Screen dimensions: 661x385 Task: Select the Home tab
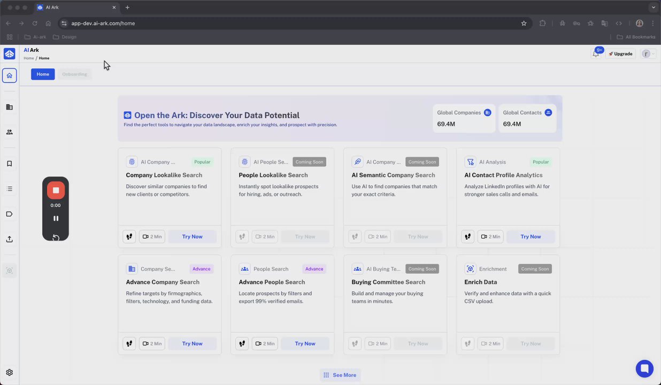[x=43, y=74]
